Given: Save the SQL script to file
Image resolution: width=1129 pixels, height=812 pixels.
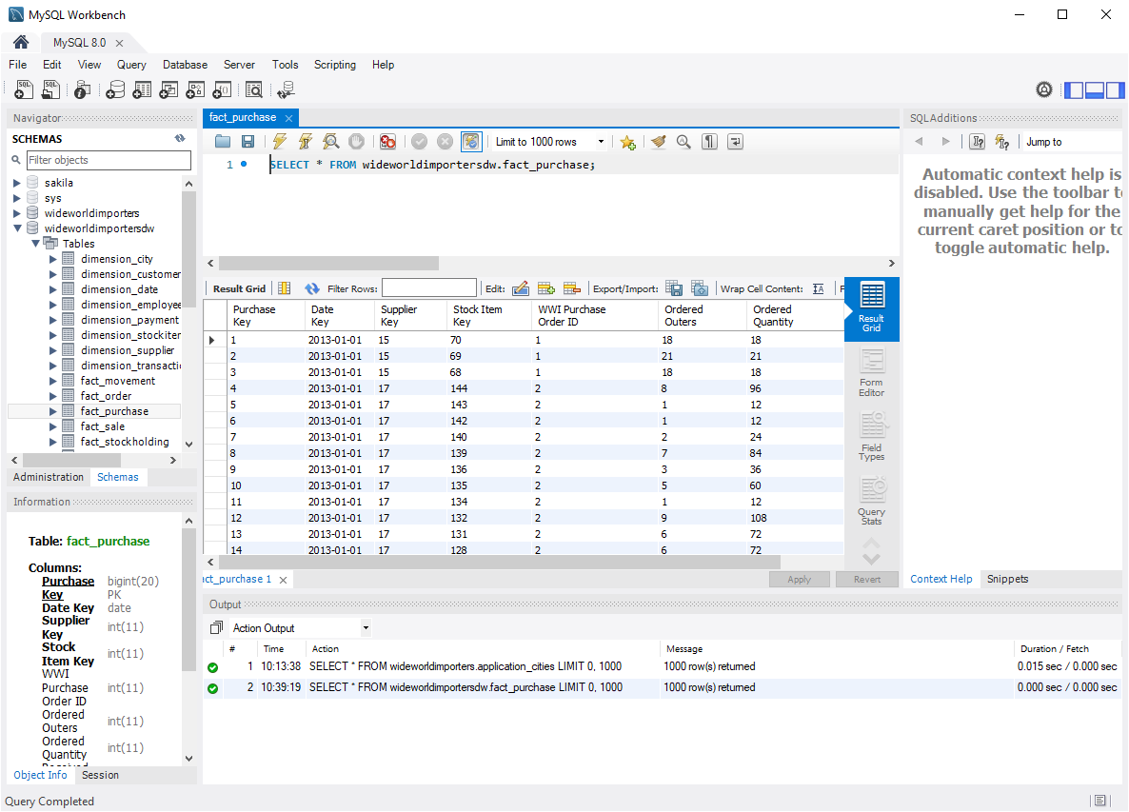Looking at the screenshot, I should click(248, 142).
